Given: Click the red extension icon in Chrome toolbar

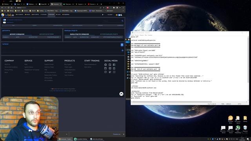Looking at the screenshot, I should [107, 7].
